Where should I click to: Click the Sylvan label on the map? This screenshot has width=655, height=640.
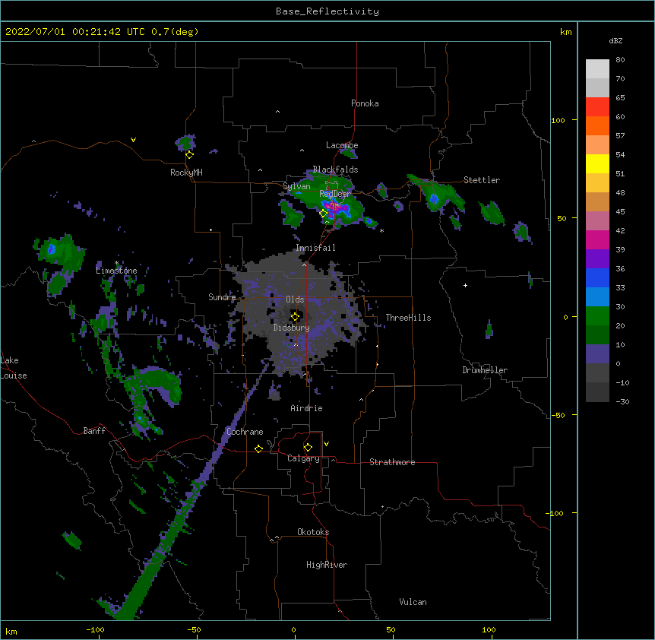click(296, 187)
